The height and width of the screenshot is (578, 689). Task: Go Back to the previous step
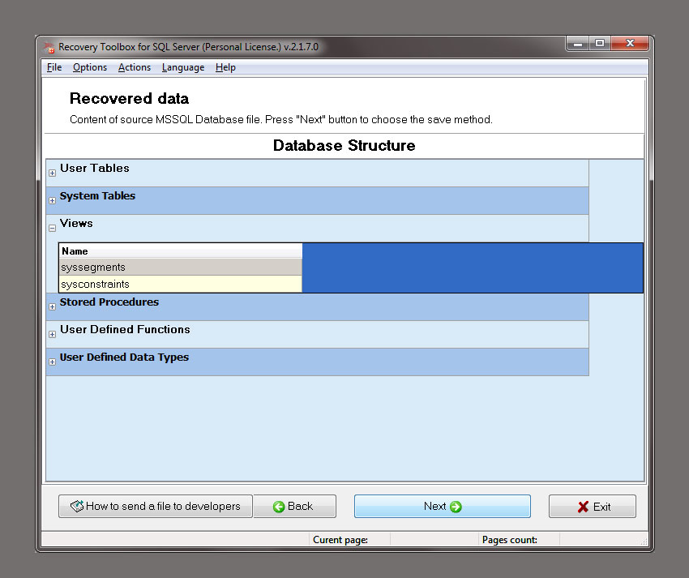click(x=295, y=507)
